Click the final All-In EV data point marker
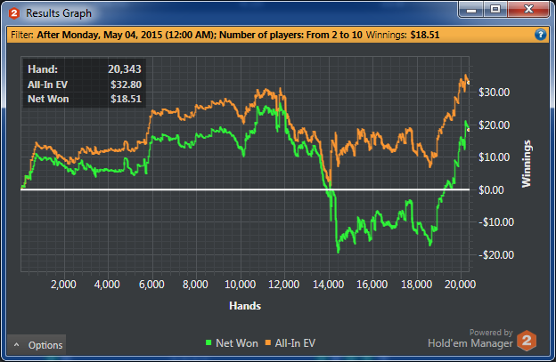This screenshot has height=362, width=556. click(x=468, y=83)
